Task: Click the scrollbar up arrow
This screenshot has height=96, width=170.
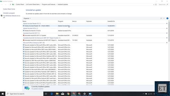Action: tap(169, 21)
